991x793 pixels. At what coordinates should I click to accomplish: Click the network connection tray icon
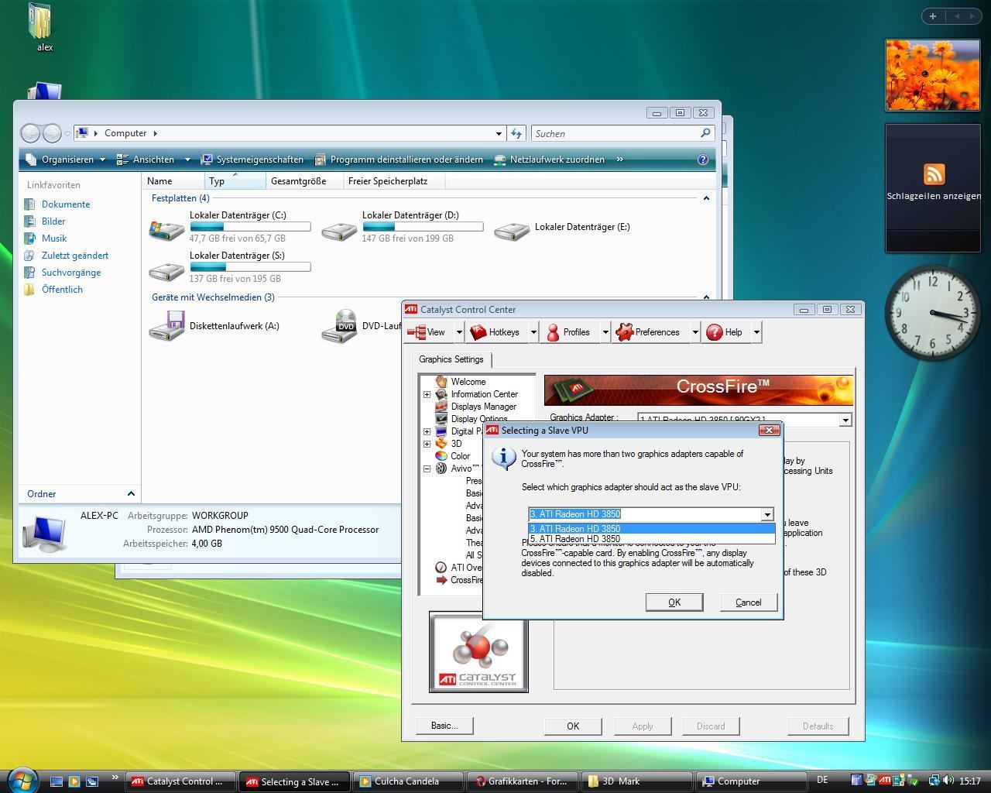(x=934, y=781)
